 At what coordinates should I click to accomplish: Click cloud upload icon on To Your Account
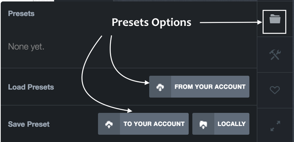(109, 124)
